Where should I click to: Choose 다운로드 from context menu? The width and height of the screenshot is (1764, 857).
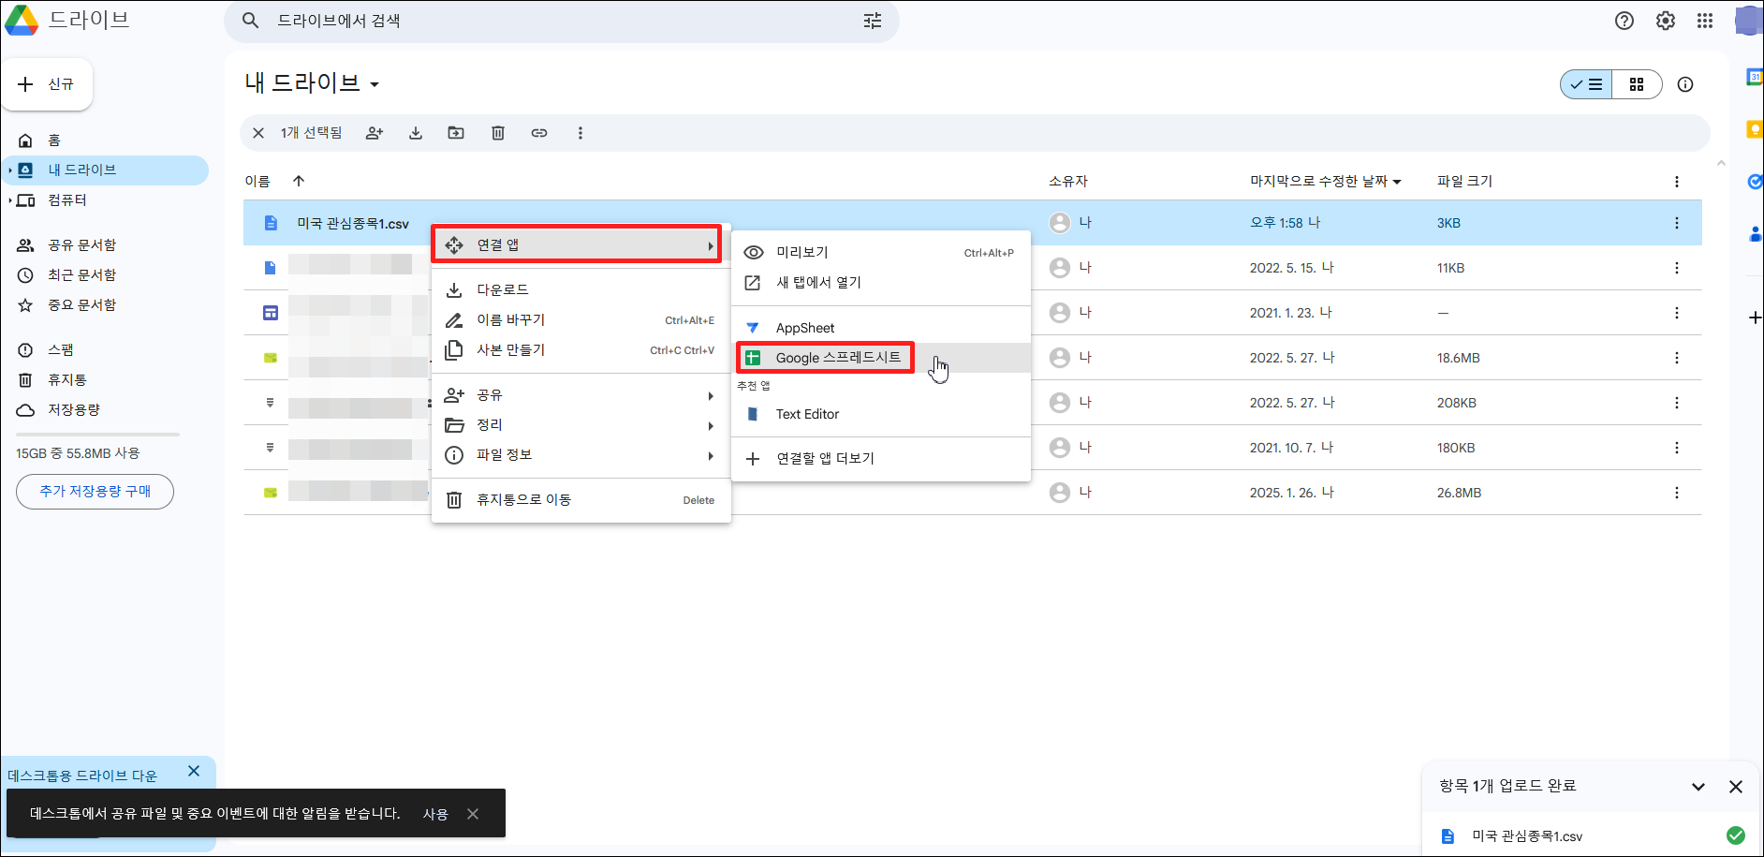tap(581, 290)
